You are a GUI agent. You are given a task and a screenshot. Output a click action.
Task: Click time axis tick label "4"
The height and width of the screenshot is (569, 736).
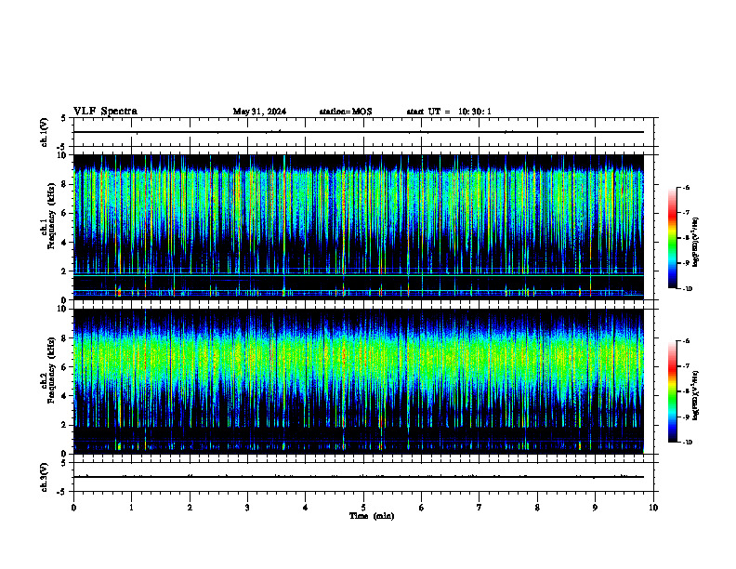pos(306,508)
